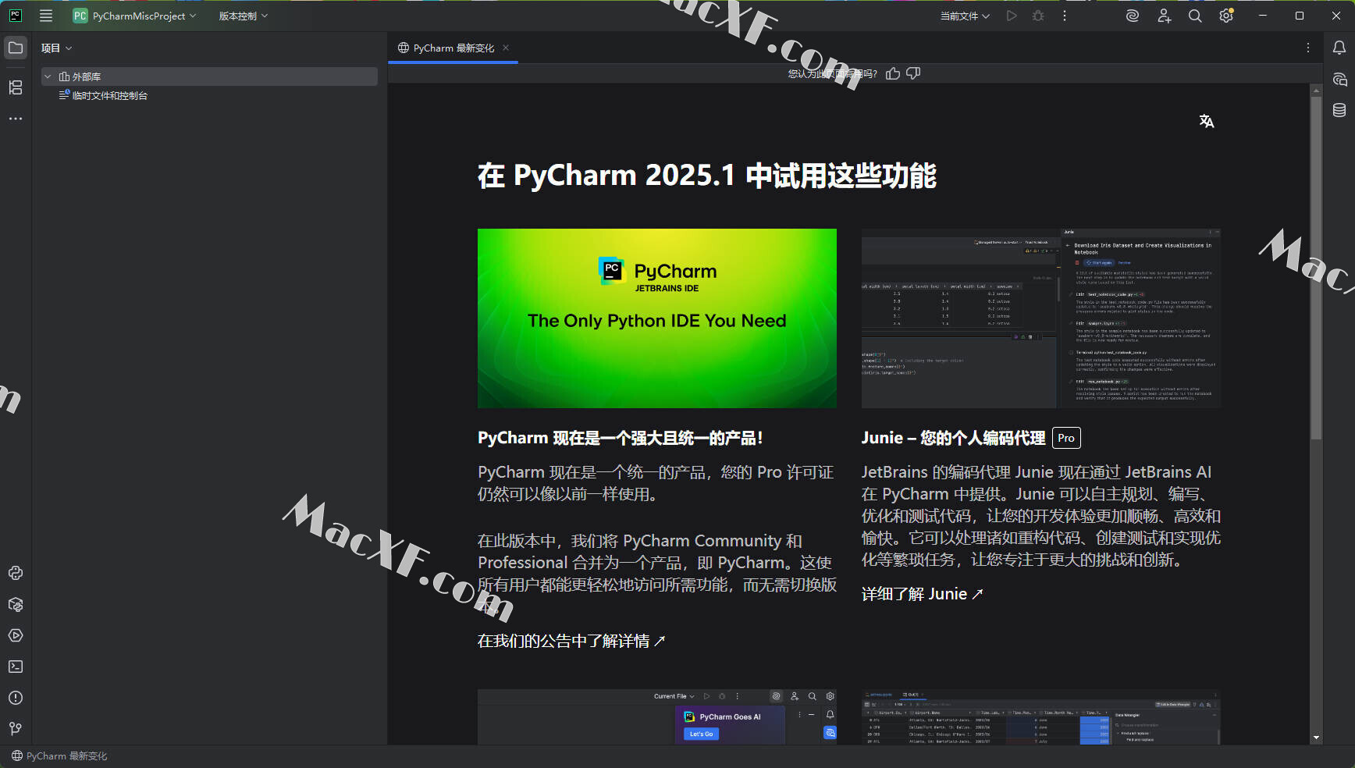The image size is (1355, 768).
Task: Click the Pro badge next to Junie
Action: (1066, 438)
